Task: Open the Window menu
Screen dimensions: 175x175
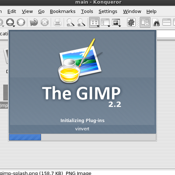Action: pyautogui.click(x=132, y=11)
